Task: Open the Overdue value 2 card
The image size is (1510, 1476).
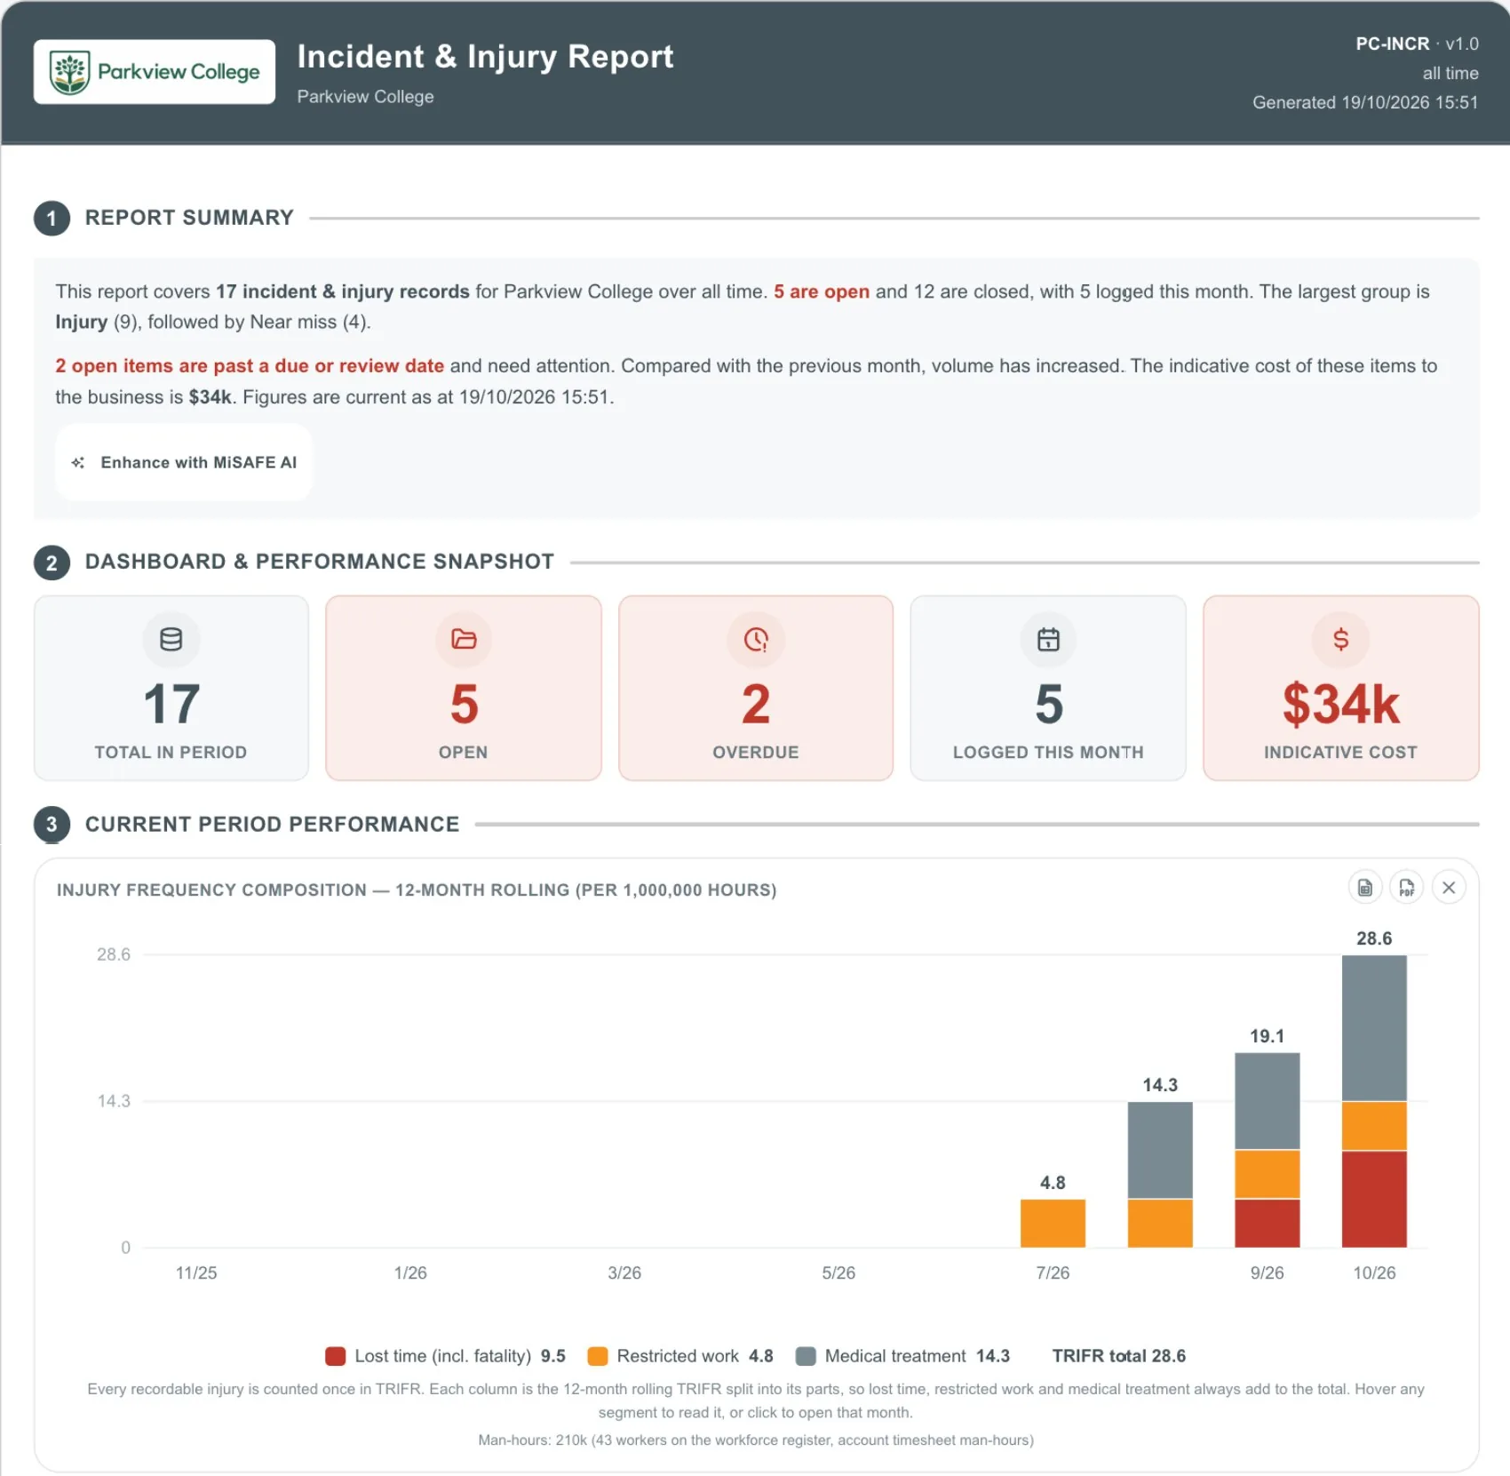Action: (756, 688)
